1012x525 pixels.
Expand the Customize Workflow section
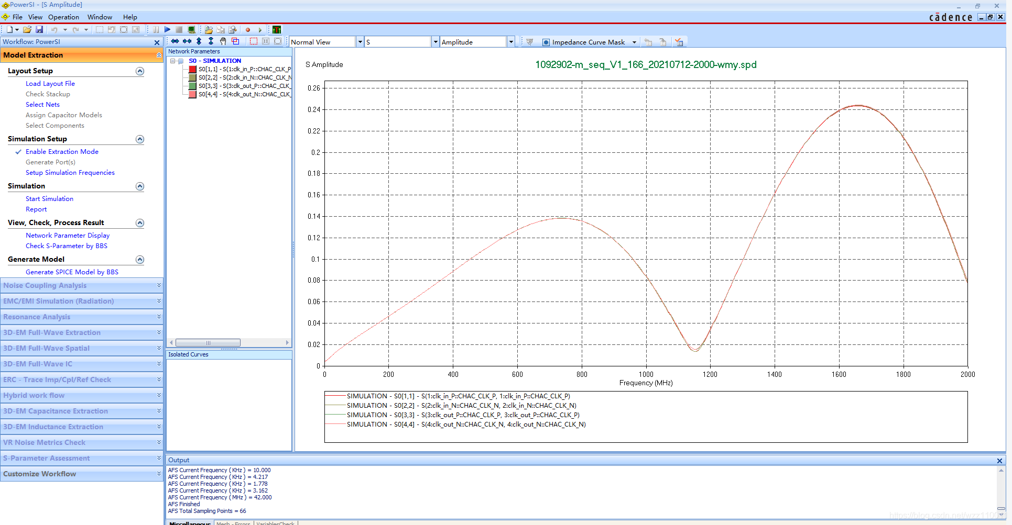(82, 474)
